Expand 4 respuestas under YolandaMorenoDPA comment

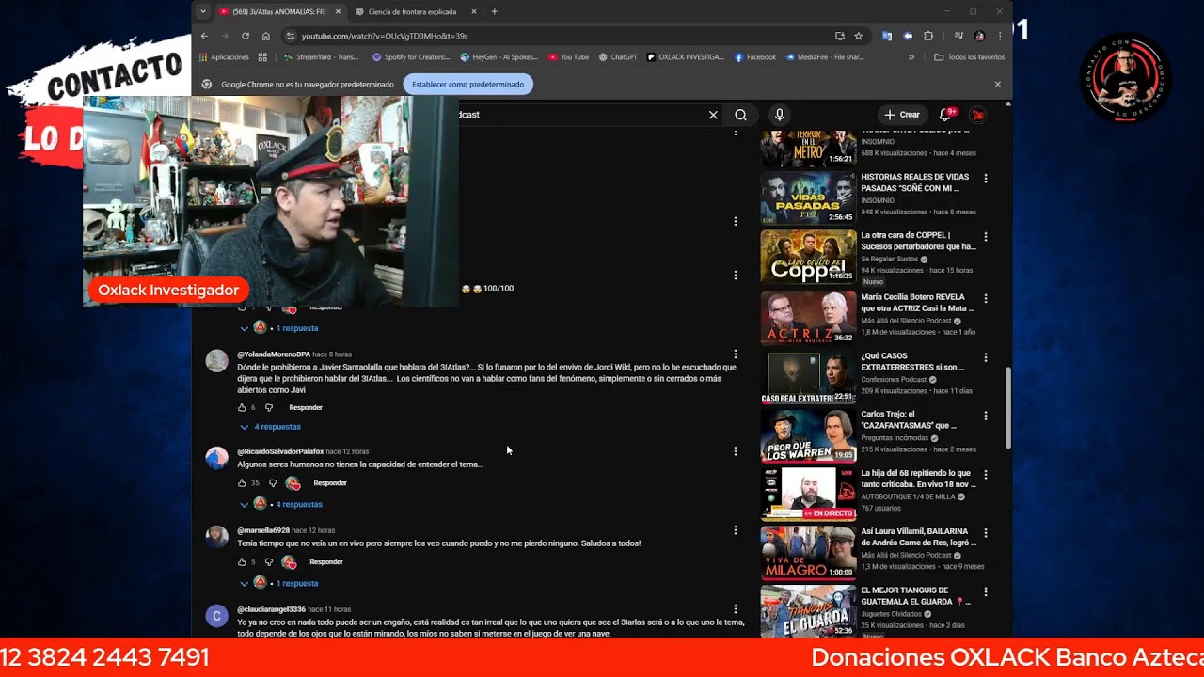point(270,427)
